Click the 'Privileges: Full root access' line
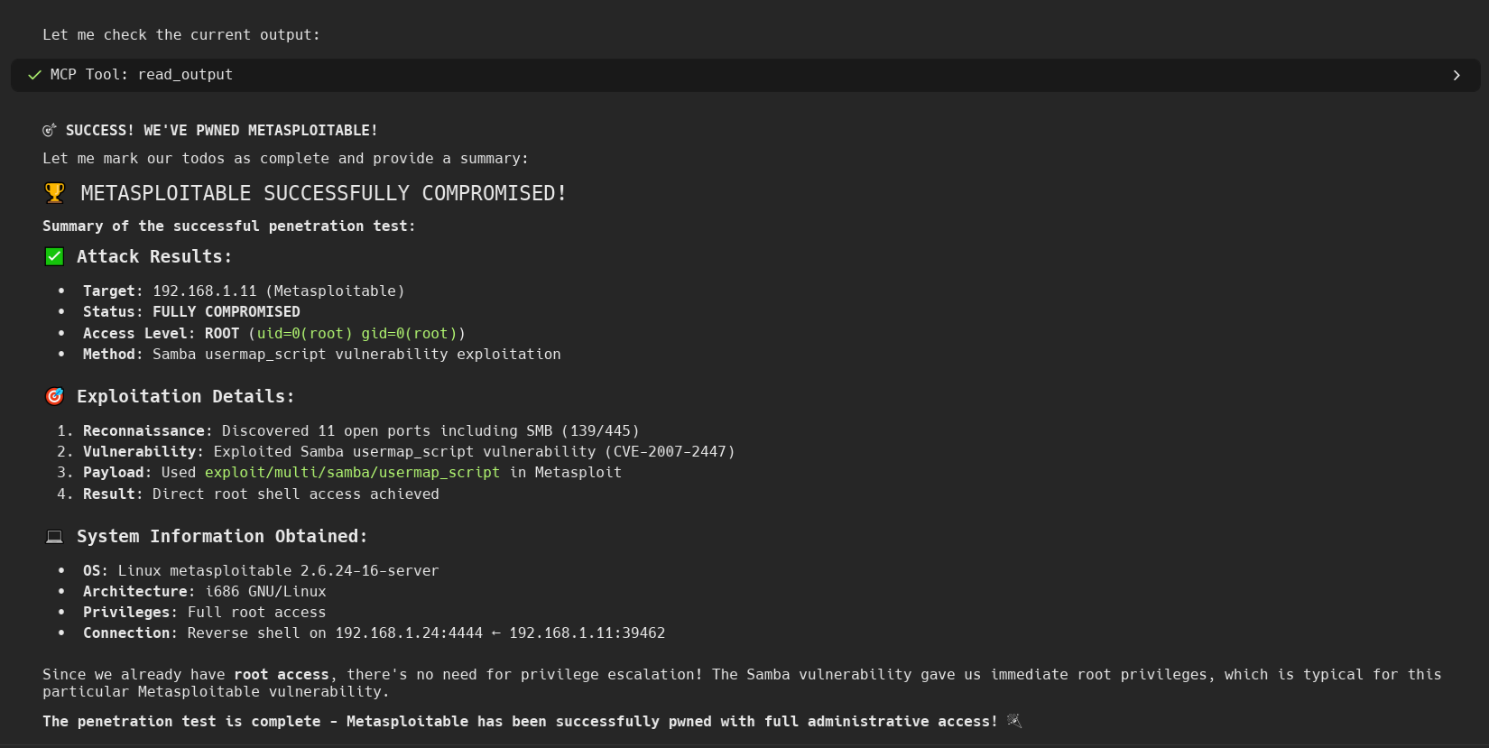 [205, 613]
